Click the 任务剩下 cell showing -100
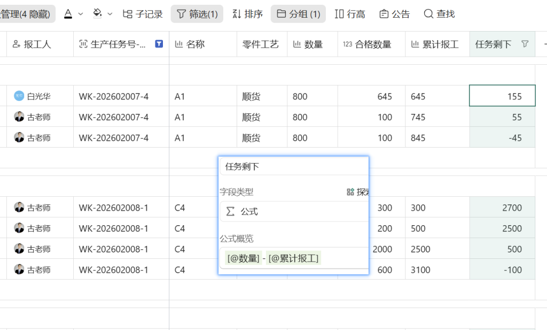 [x=502, y=270]
